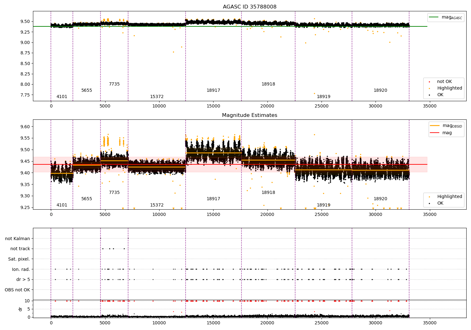Click the 9.55 tick on Magnitude Estimates y-axis
The width and height of the screenshot is (471, 330).
click(x=25, y=138)
